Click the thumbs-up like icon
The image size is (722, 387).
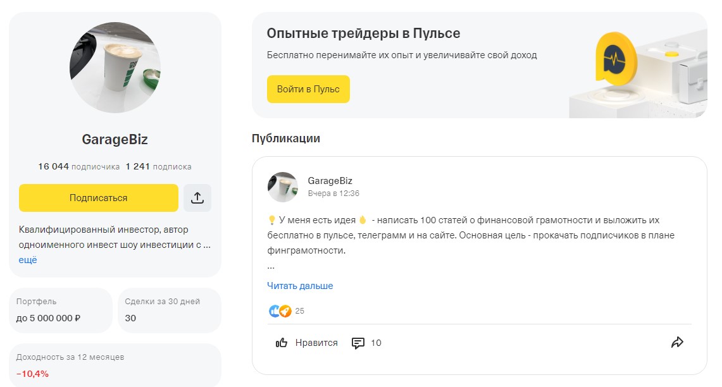[282, 343]
